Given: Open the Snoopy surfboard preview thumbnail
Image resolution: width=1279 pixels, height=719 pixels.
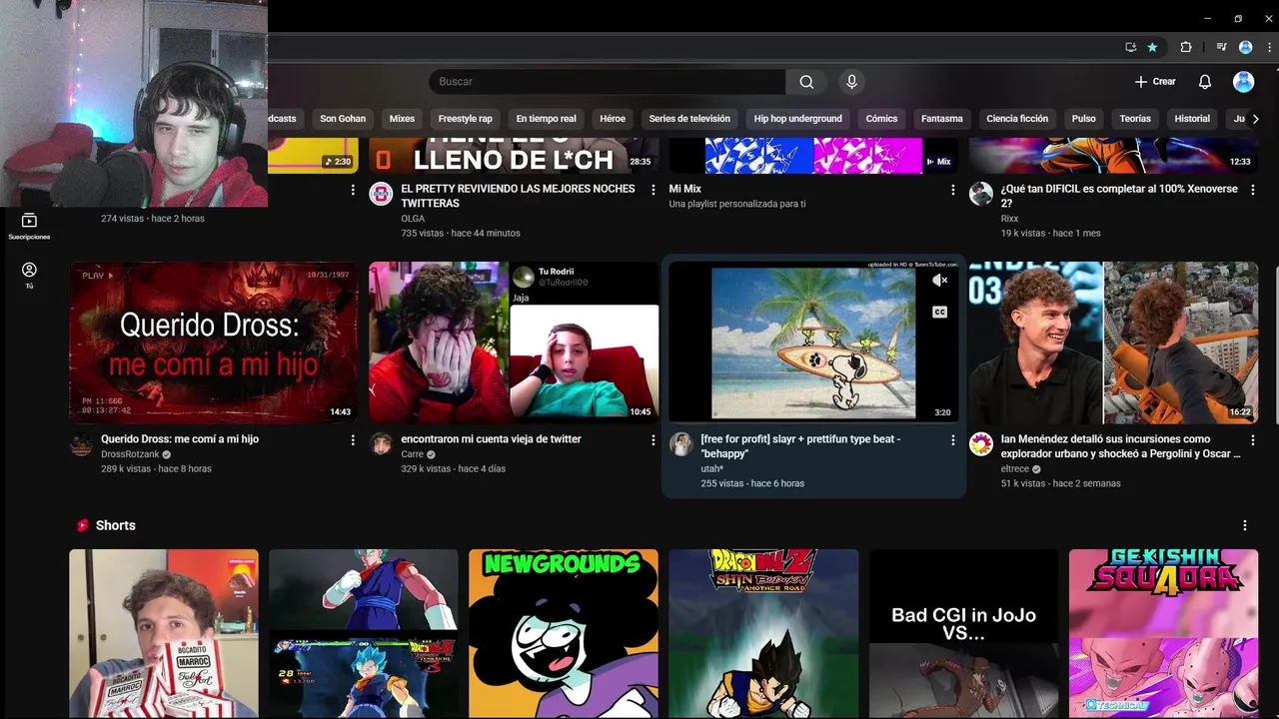Looking at the screenshot, I should 813,343.
